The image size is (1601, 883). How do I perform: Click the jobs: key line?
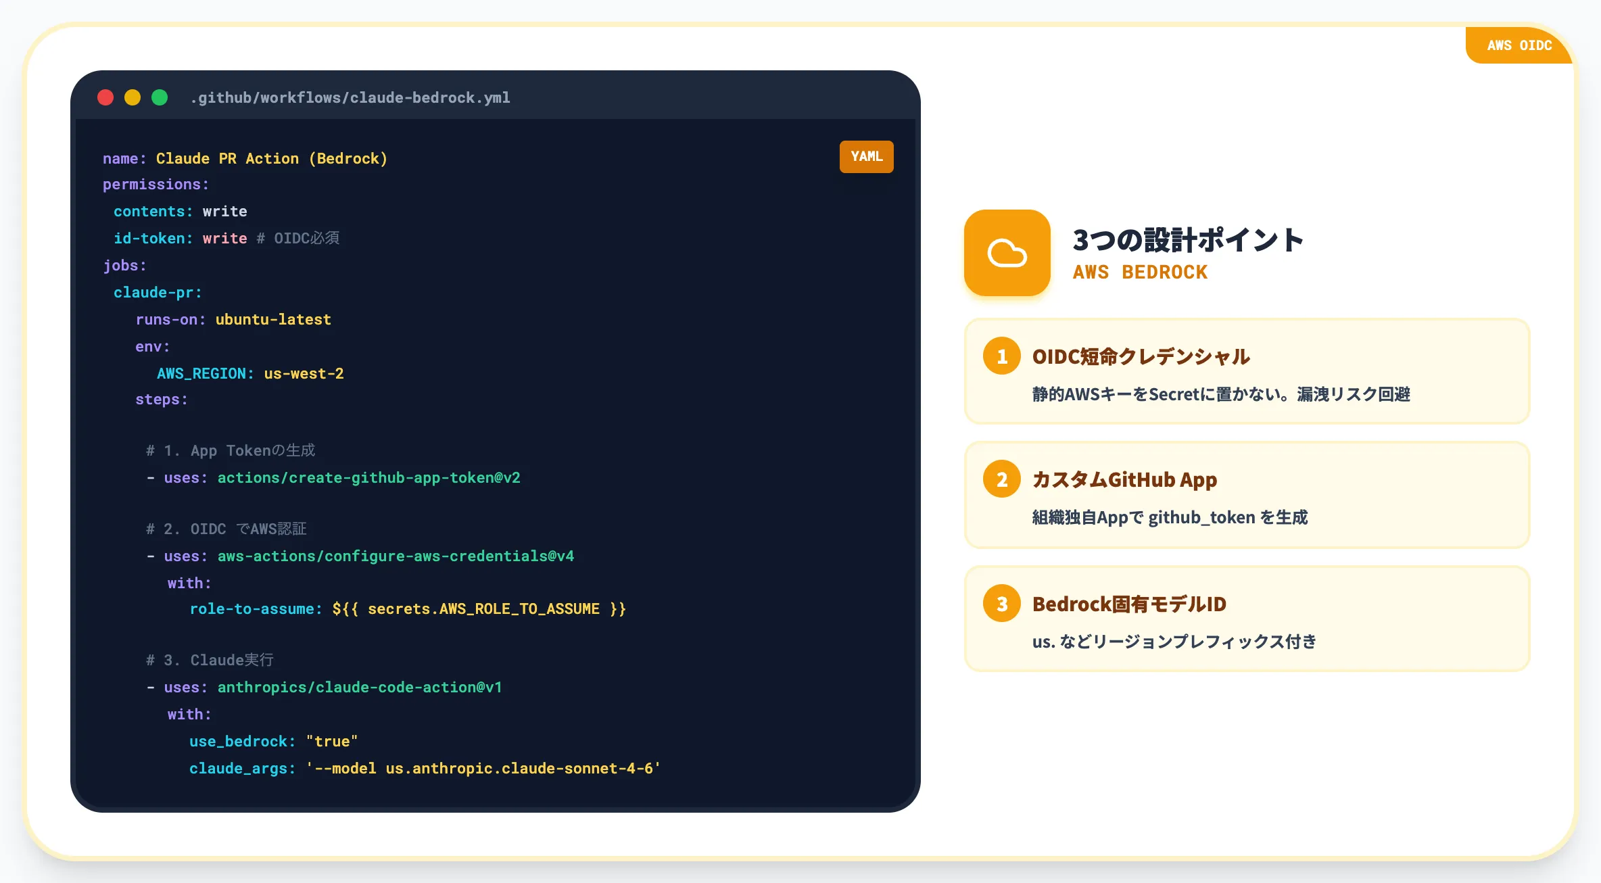coord(124,265)
